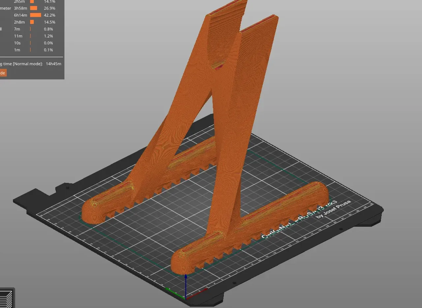
Task: Switch to the sliced layers preview view icon
Action: point(6,298)
